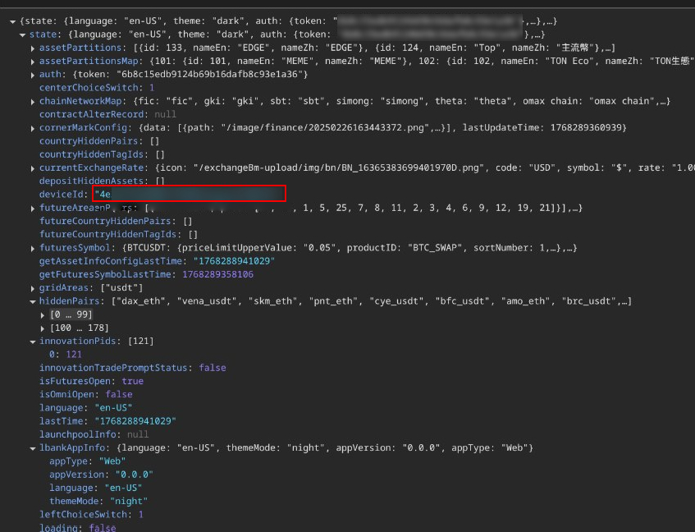
Task: Collapse the root state object arrow
Action: pos(12,21)
